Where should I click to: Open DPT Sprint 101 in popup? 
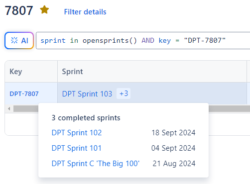(77, 148)
